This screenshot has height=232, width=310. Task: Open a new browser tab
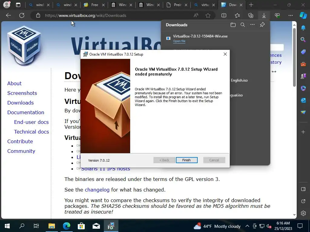pos(251,5)
